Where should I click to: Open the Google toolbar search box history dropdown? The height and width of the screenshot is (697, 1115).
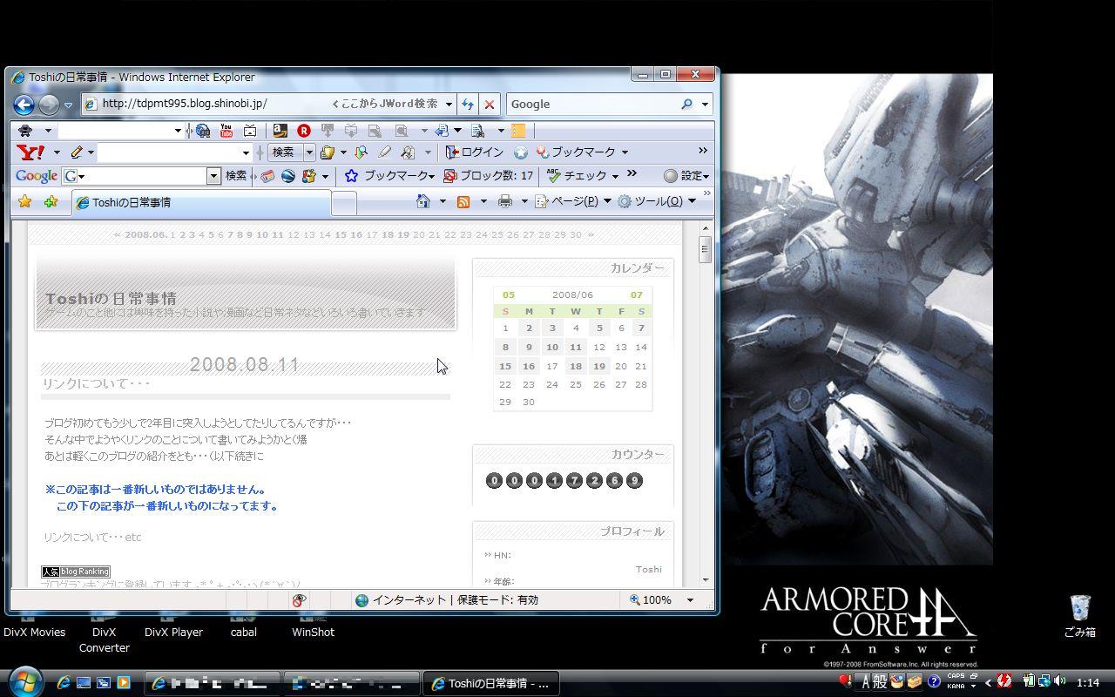click(x=213, y=176)
